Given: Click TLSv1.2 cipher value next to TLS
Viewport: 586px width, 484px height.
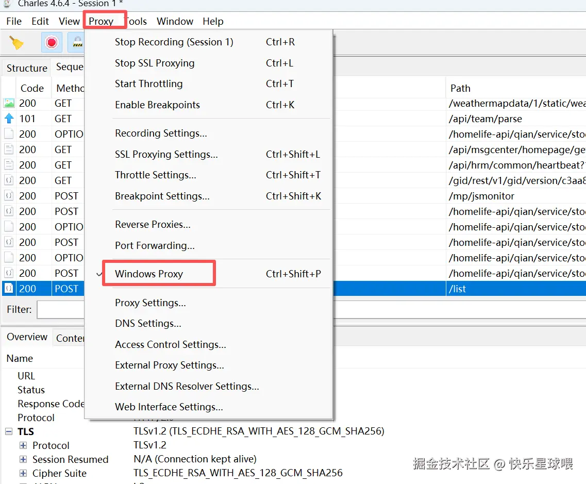Looking at the screenshot, I should (259, 431).
